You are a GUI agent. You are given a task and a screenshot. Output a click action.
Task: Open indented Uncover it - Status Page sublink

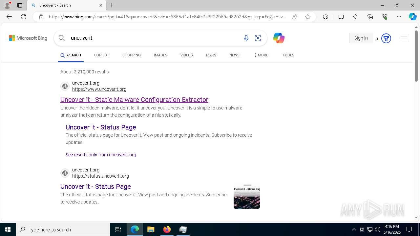coord(101,127)
